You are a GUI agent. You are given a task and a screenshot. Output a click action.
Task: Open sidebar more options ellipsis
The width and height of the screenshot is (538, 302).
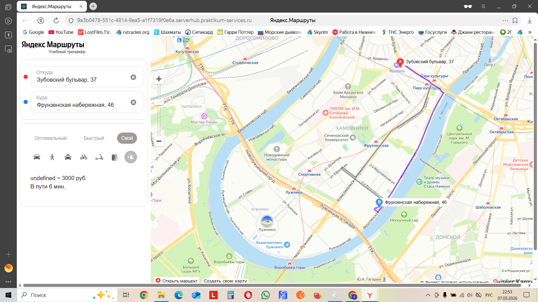[8, 282]
